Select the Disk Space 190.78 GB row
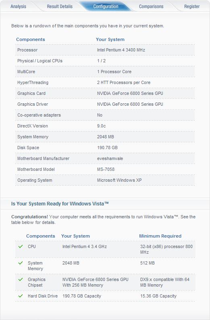Viewport: 210px width, 320px height. tap(105, 148)
